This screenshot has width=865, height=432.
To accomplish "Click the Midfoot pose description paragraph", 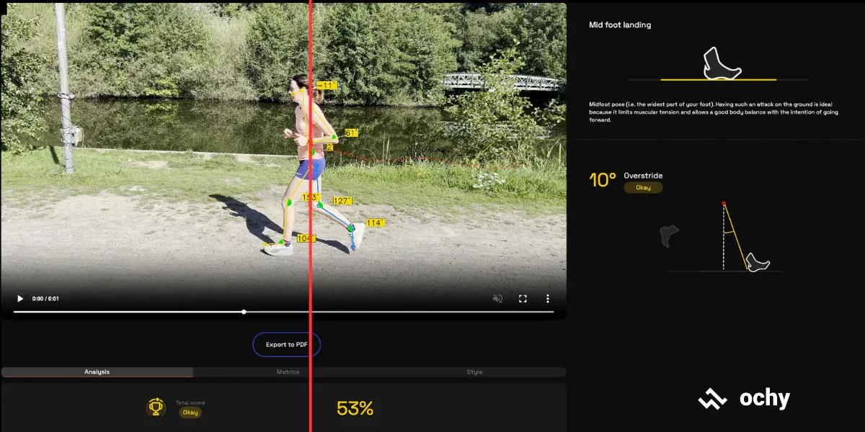I will [714, 112].
